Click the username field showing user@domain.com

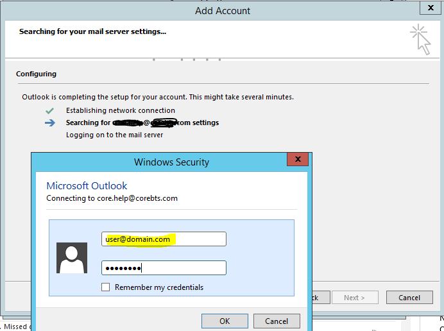pos(164,239)
